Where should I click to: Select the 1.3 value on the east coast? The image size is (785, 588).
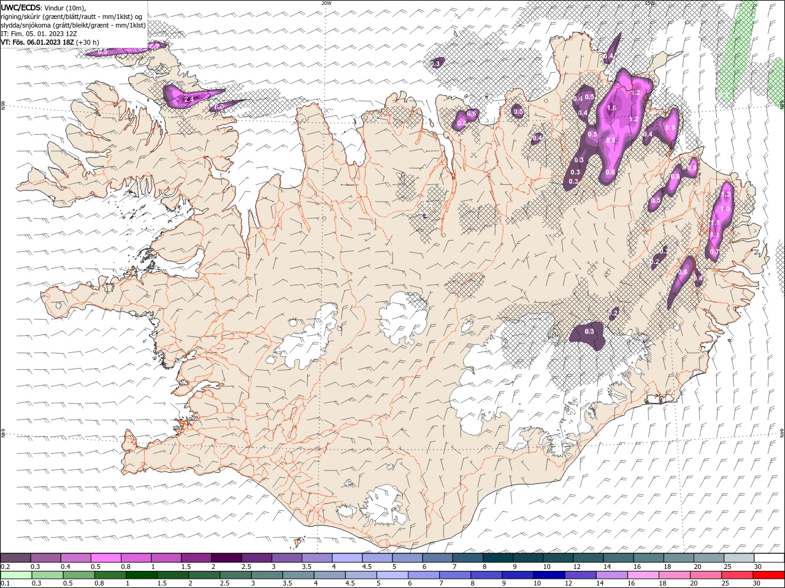(726, 194)
